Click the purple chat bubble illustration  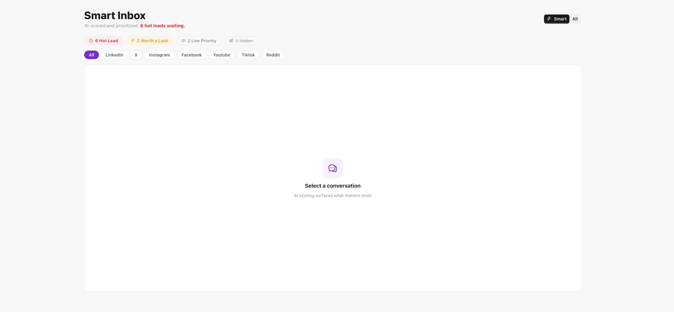pos(333,168)
